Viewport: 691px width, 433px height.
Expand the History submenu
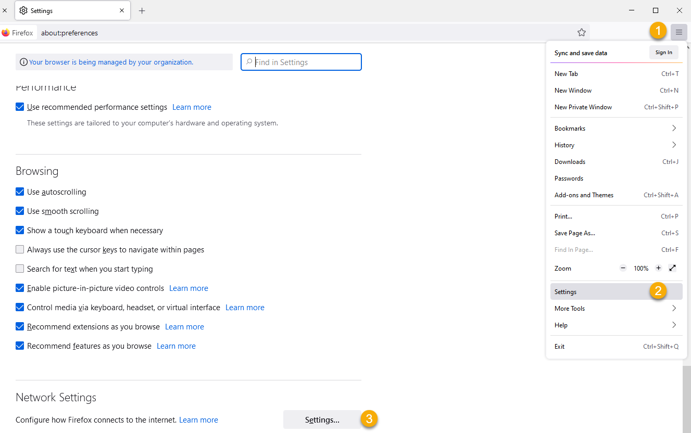(616, 145)
